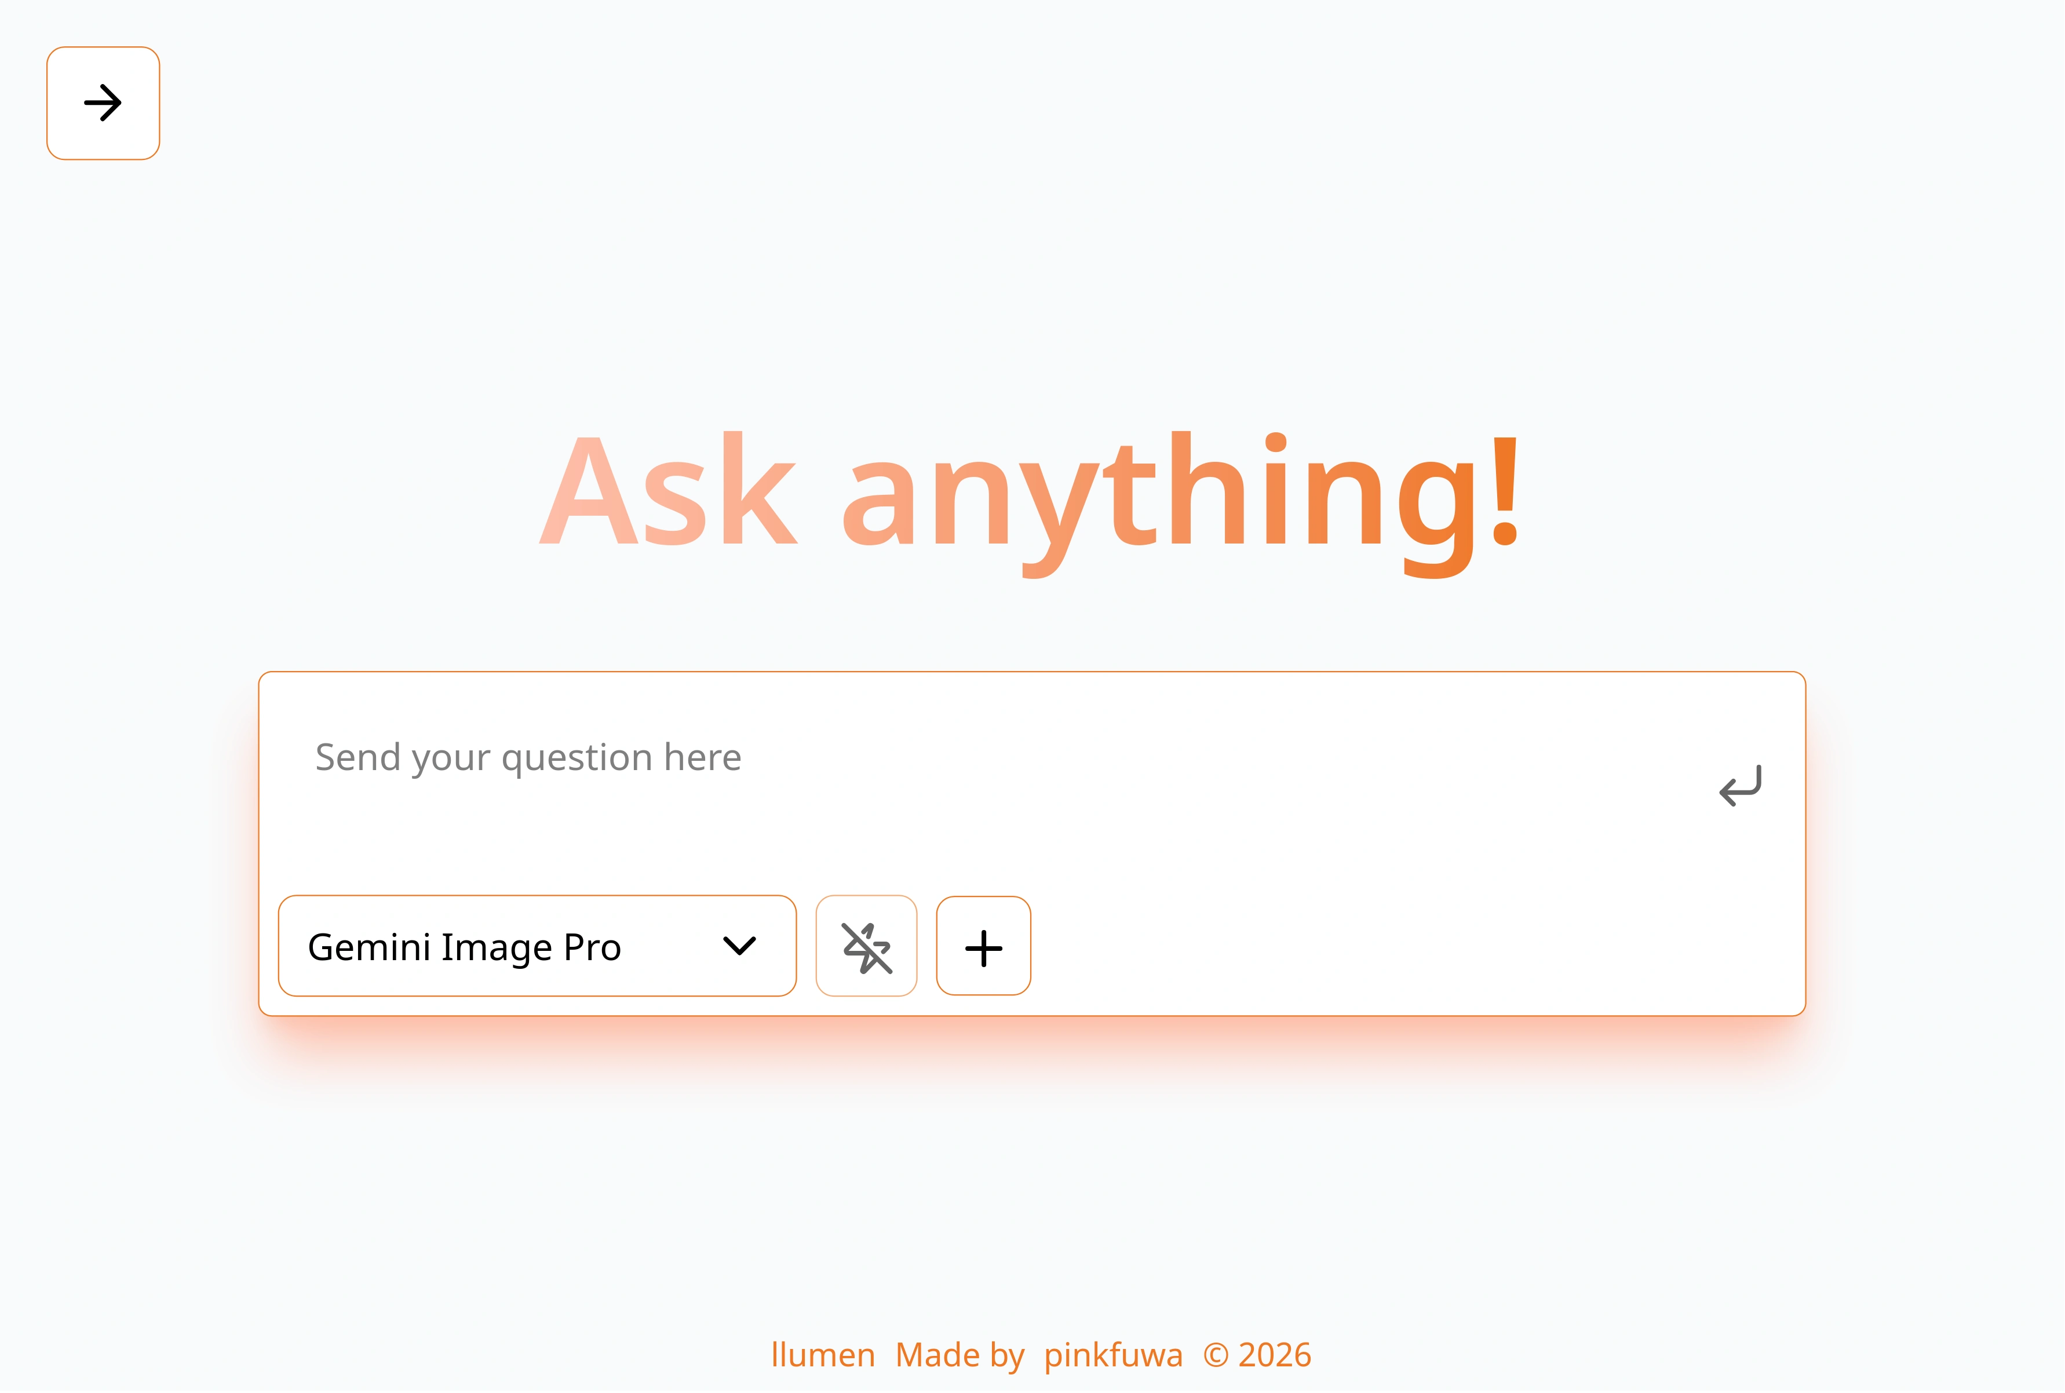Click the plus icon to add attachment

pos(983,947)
